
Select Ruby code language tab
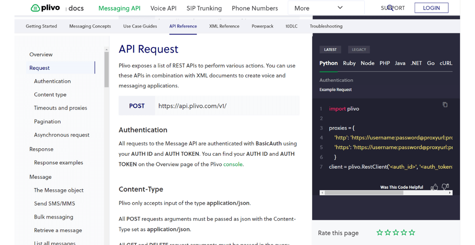(x=349, y=63)
